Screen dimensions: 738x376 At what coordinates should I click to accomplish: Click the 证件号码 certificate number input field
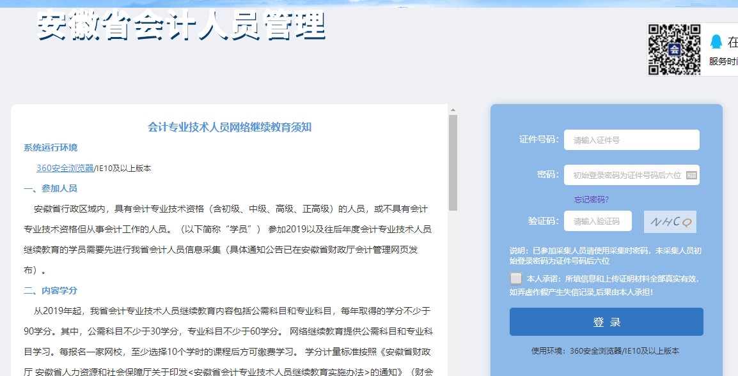(631, 140)
